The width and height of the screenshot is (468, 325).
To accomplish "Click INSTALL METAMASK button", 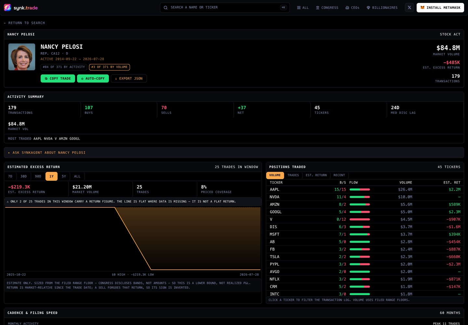I will click(440, 7).
